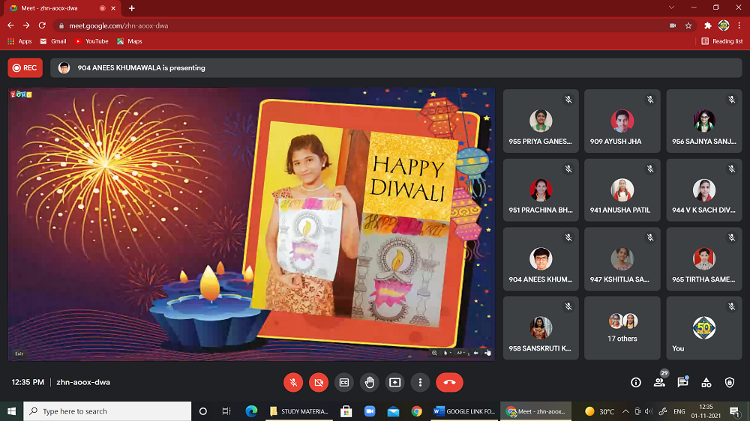
Task: Open Host controls shield icon
Action: coord(730,382)
